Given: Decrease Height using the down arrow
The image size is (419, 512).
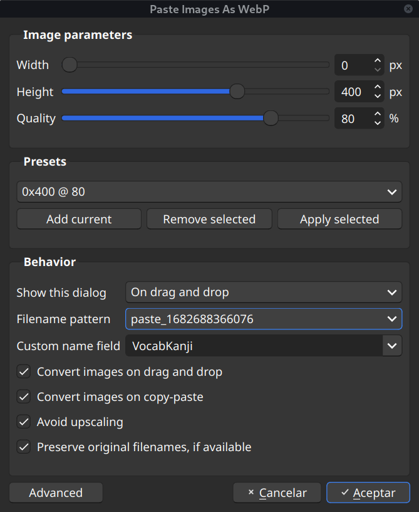Looking at the screenshot, I should pyautogui.click(x=377, y=97).
